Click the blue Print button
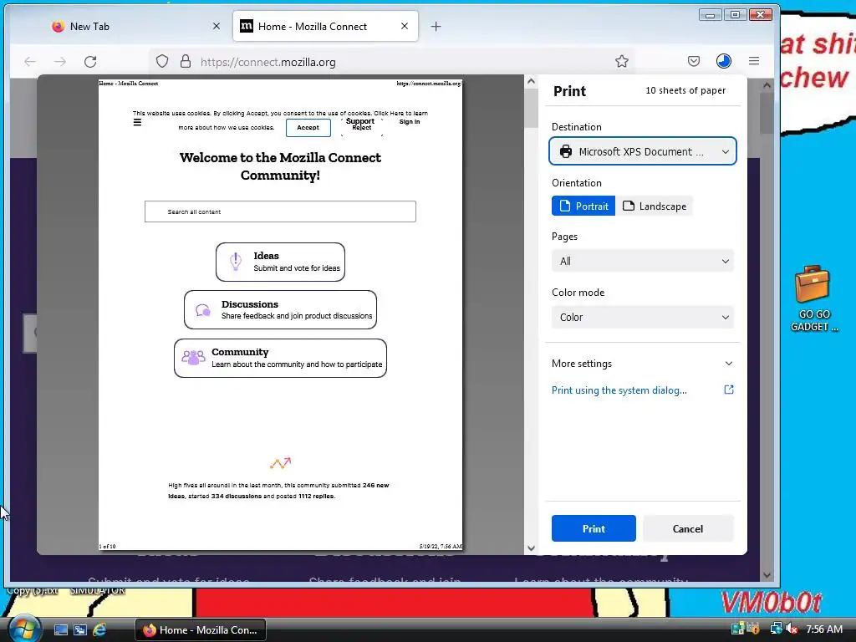 [594, 528]
